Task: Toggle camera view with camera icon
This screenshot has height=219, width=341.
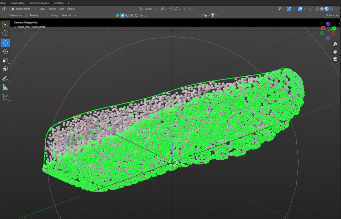Action: (x=335, y=59)
